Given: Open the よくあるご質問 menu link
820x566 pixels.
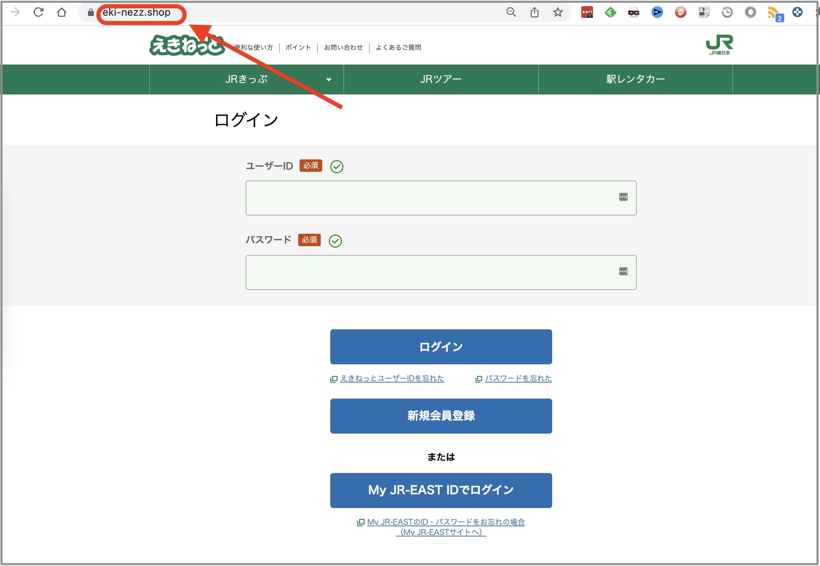Looking at the screenshot, I should tap(399, 47).
